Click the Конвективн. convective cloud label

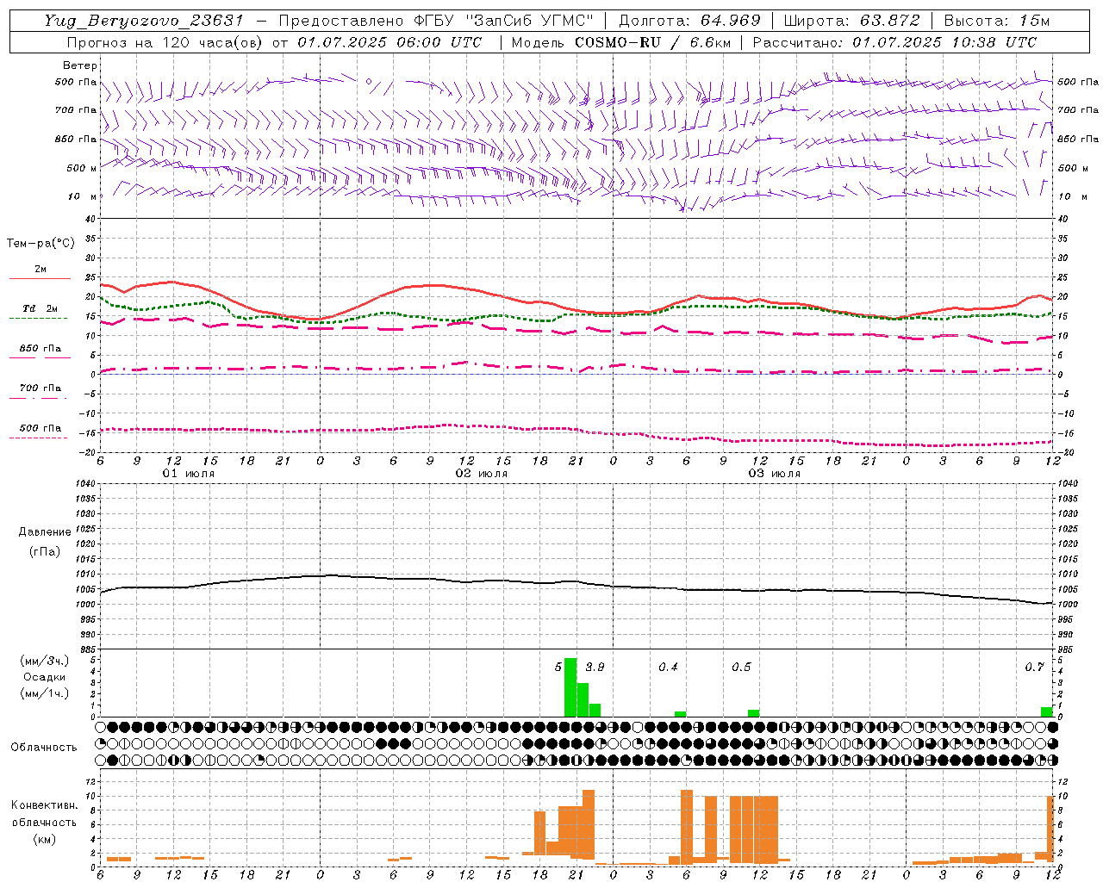click(44, 805)
